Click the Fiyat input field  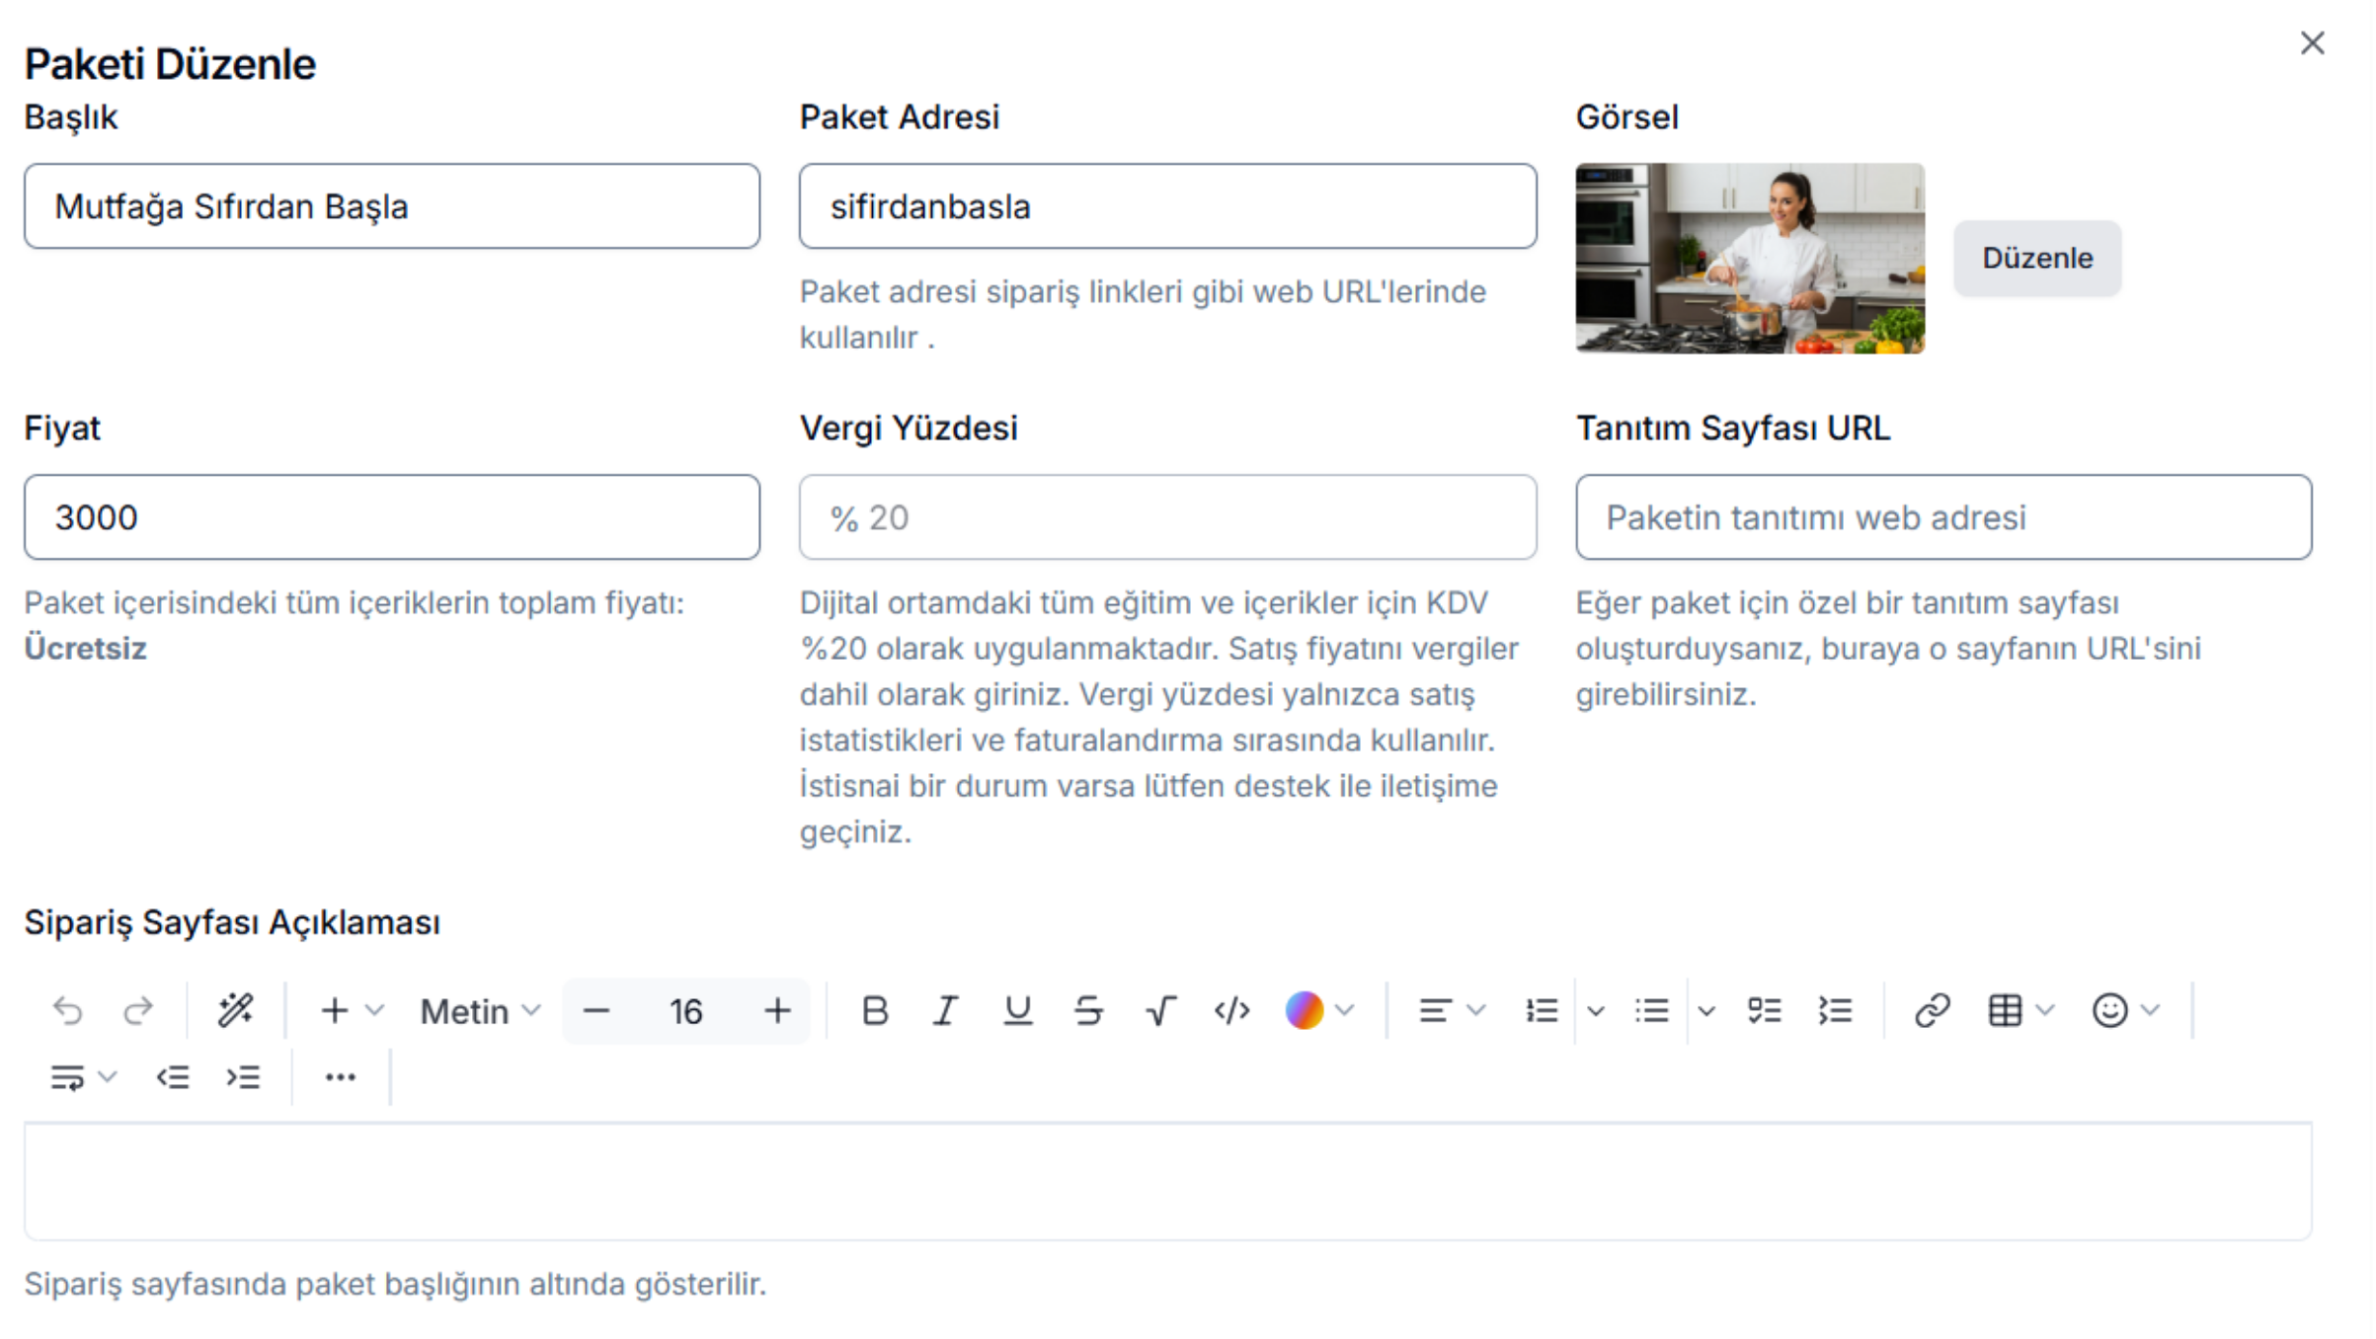tap(392, 517)
